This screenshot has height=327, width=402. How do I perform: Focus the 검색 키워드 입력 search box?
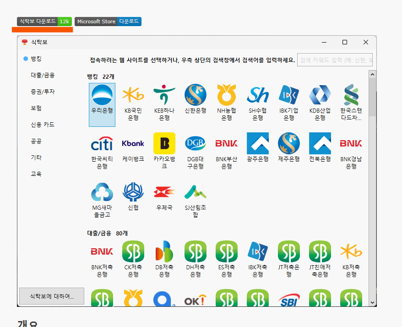[x=335, y=60]
